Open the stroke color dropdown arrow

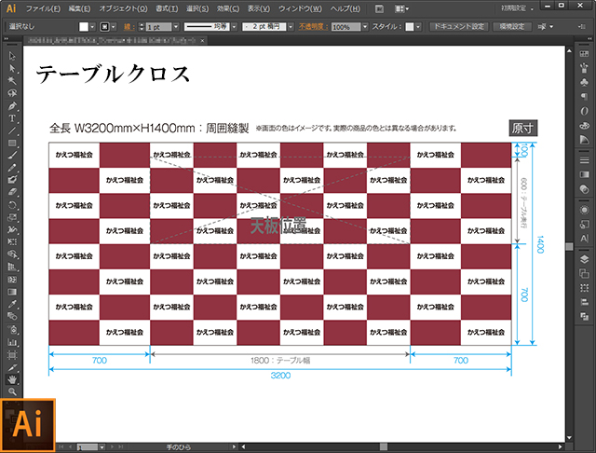(x=114, y=27)
